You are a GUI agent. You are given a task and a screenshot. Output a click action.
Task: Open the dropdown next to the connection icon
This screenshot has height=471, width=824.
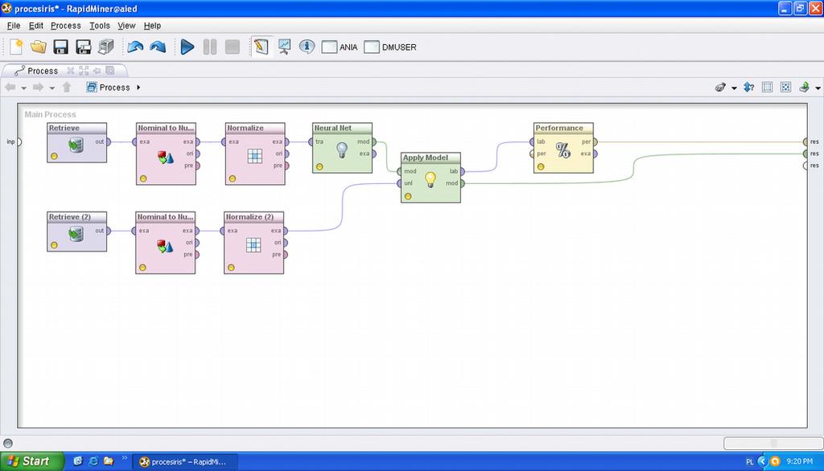(734, 88)
